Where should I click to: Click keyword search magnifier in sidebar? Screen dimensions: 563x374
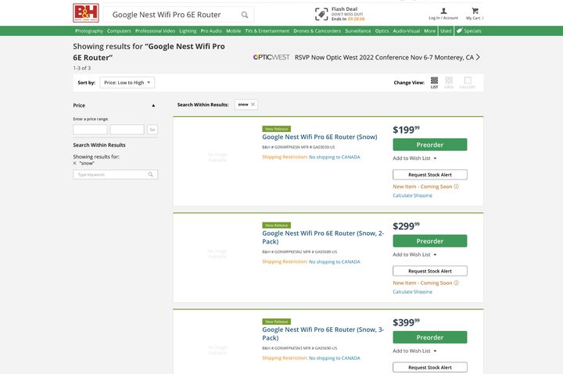click(x=150, y=175)
